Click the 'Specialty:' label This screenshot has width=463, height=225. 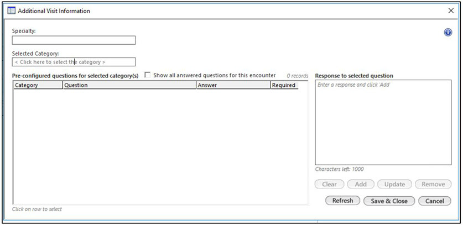(24, 31)
